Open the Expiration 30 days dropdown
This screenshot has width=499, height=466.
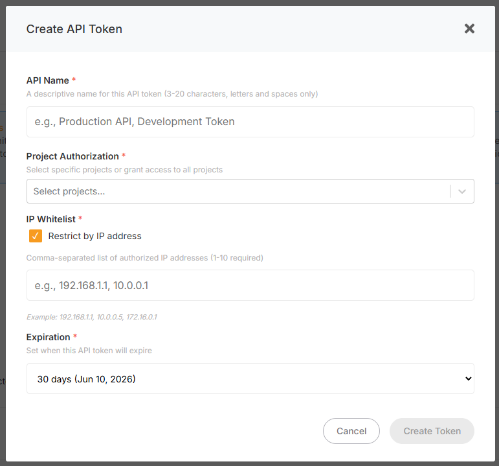(250, 379)
